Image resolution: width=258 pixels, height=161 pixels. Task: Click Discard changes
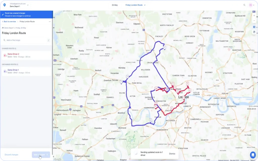point(11,155)
